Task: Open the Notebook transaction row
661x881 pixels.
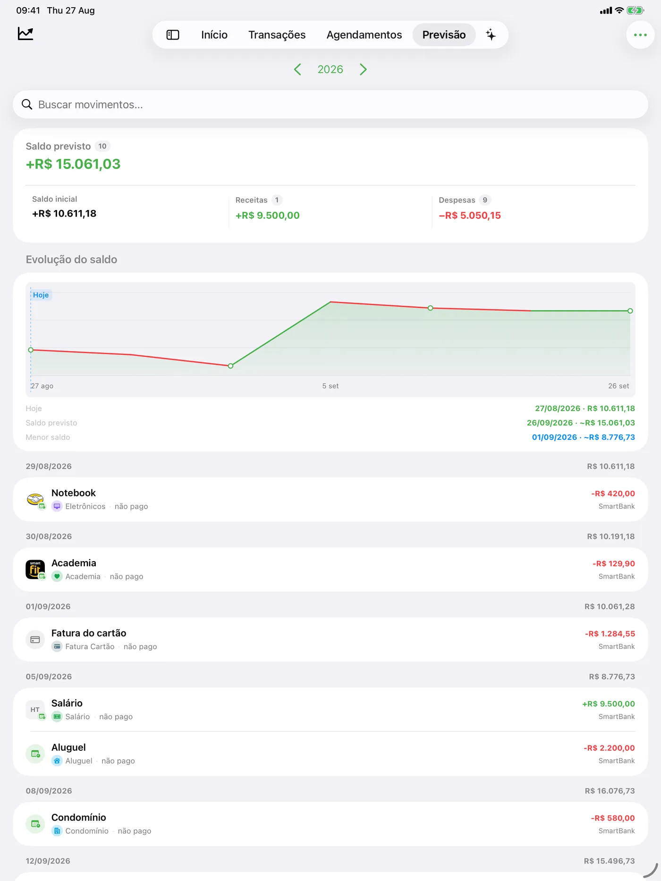Action: [x=330, y=499]
